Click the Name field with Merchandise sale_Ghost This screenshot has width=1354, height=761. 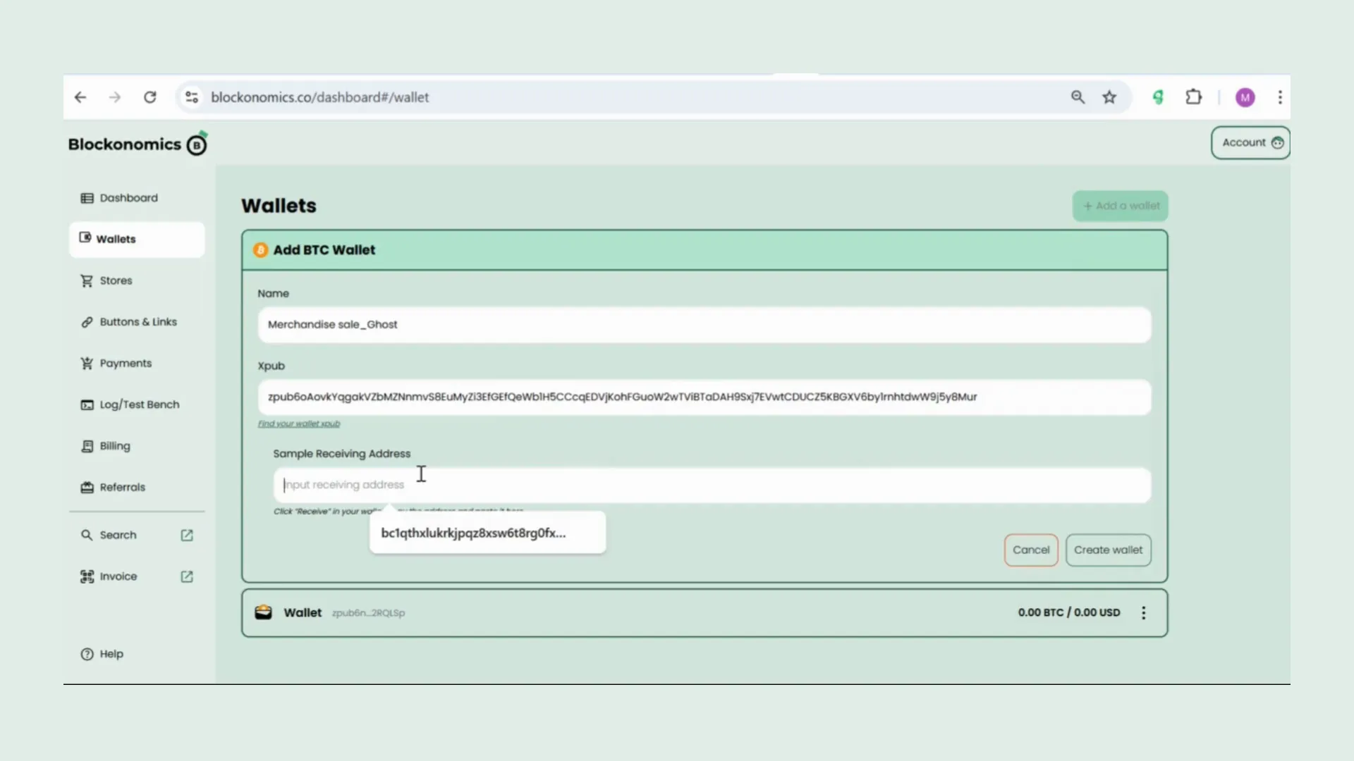pyautogui.click(x=704, y=325)
